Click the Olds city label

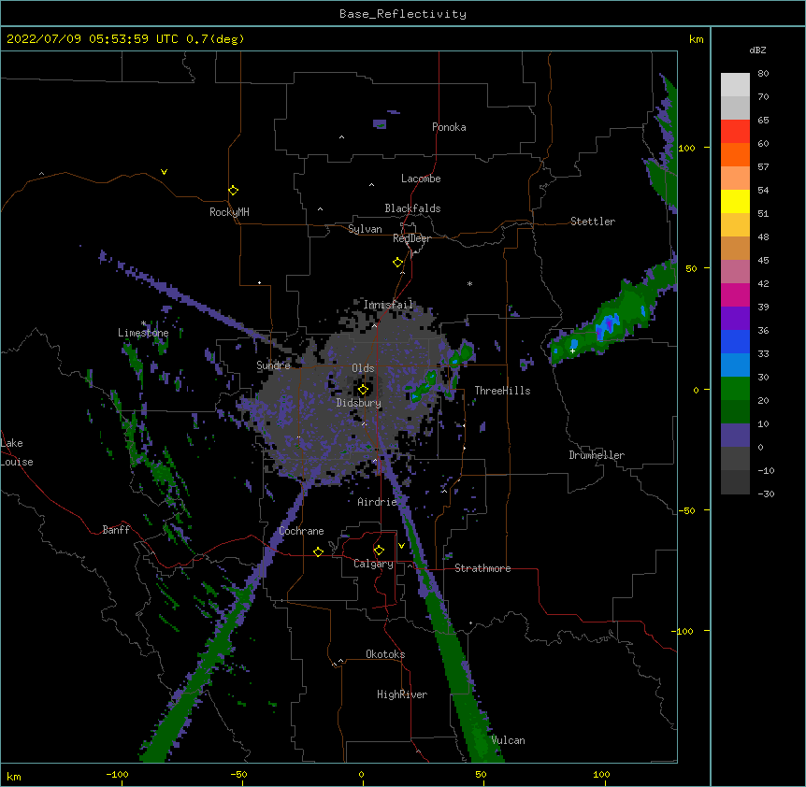point(363,368)
